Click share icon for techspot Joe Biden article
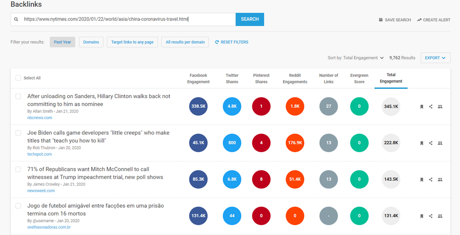The image size is (460, 235). 431,143
